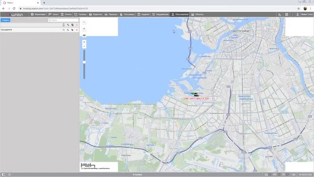Viewport: 314px width, 177px height.
Task: Click the browser Back button
Action: 3,9
